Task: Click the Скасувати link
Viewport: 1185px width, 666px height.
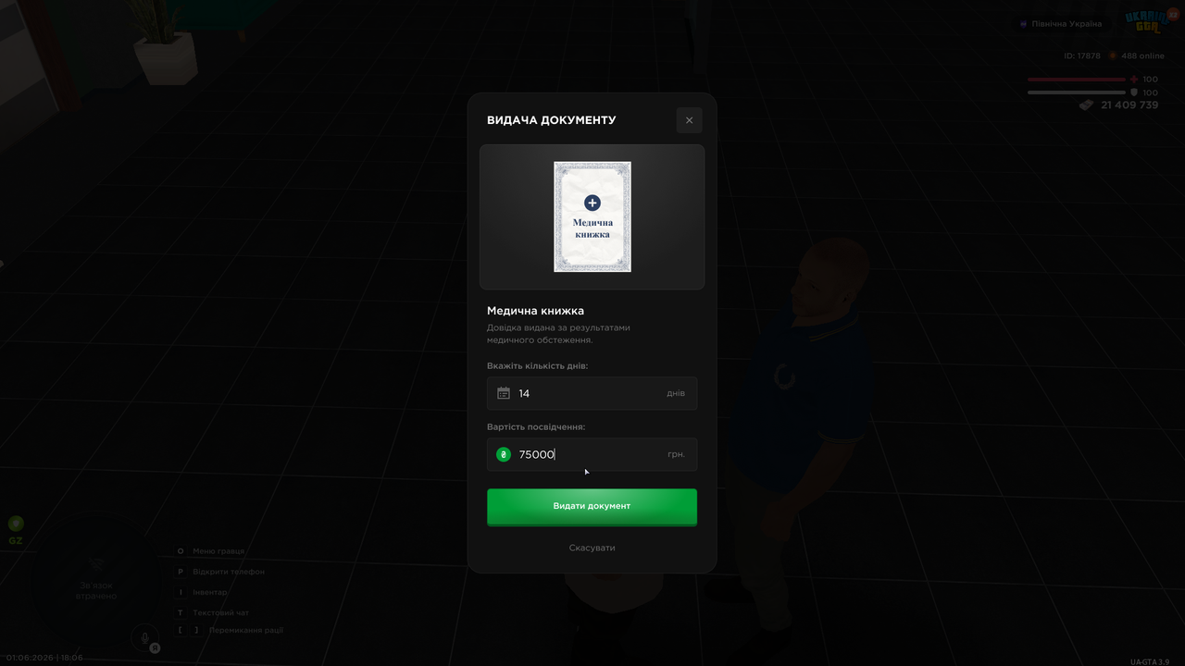Action: pyautogui.click(x=592, y=548)
